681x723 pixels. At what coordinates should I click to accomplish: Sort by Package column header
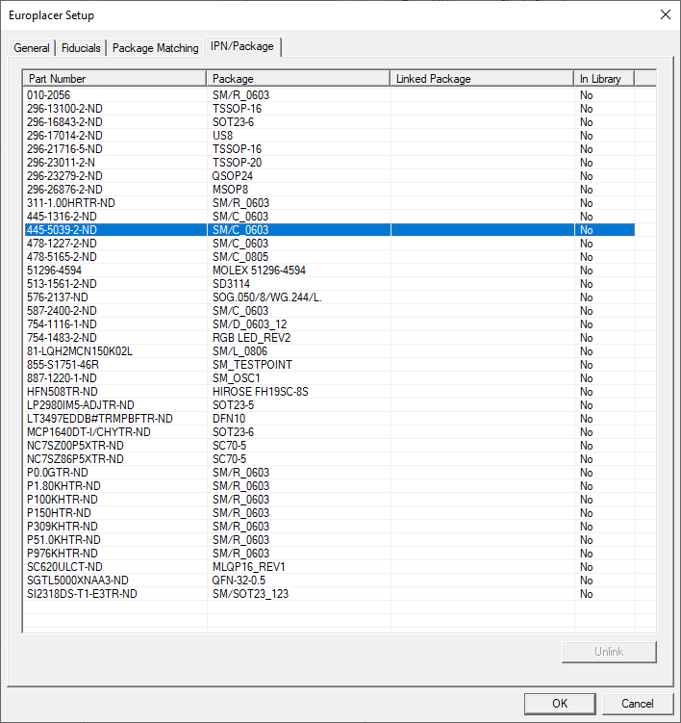(x=298, y=78)
